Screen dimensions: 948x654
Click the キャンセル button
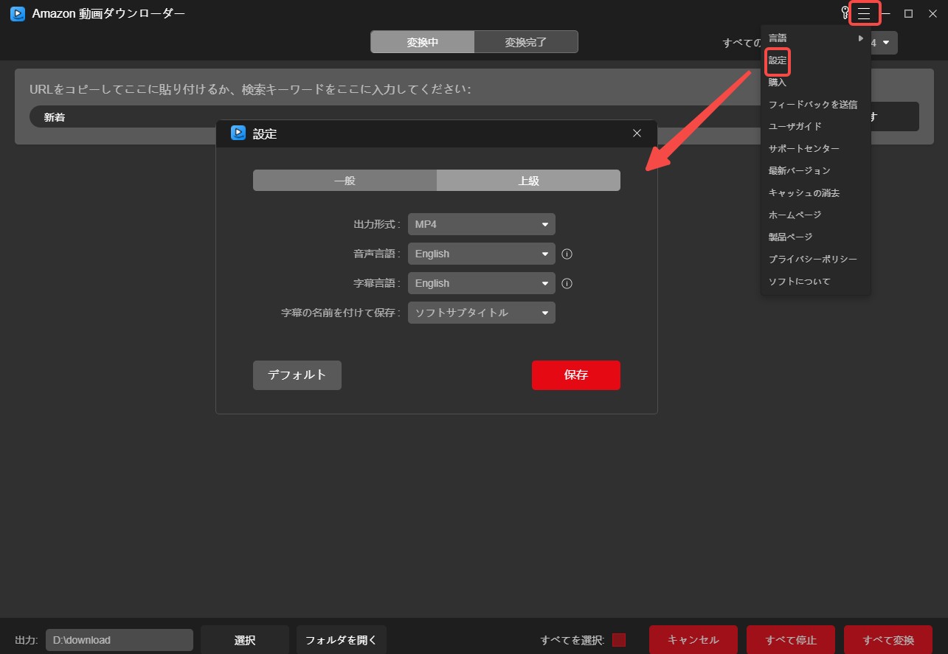[693, 640]
